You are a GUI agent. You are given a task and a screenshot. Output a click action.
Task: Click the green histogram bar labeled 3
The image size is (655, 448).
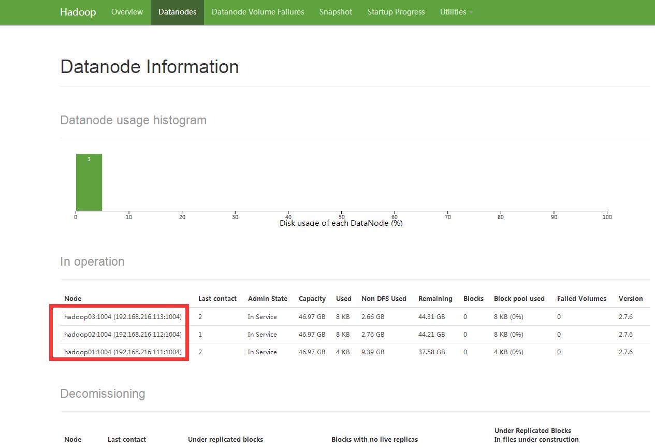89,182
